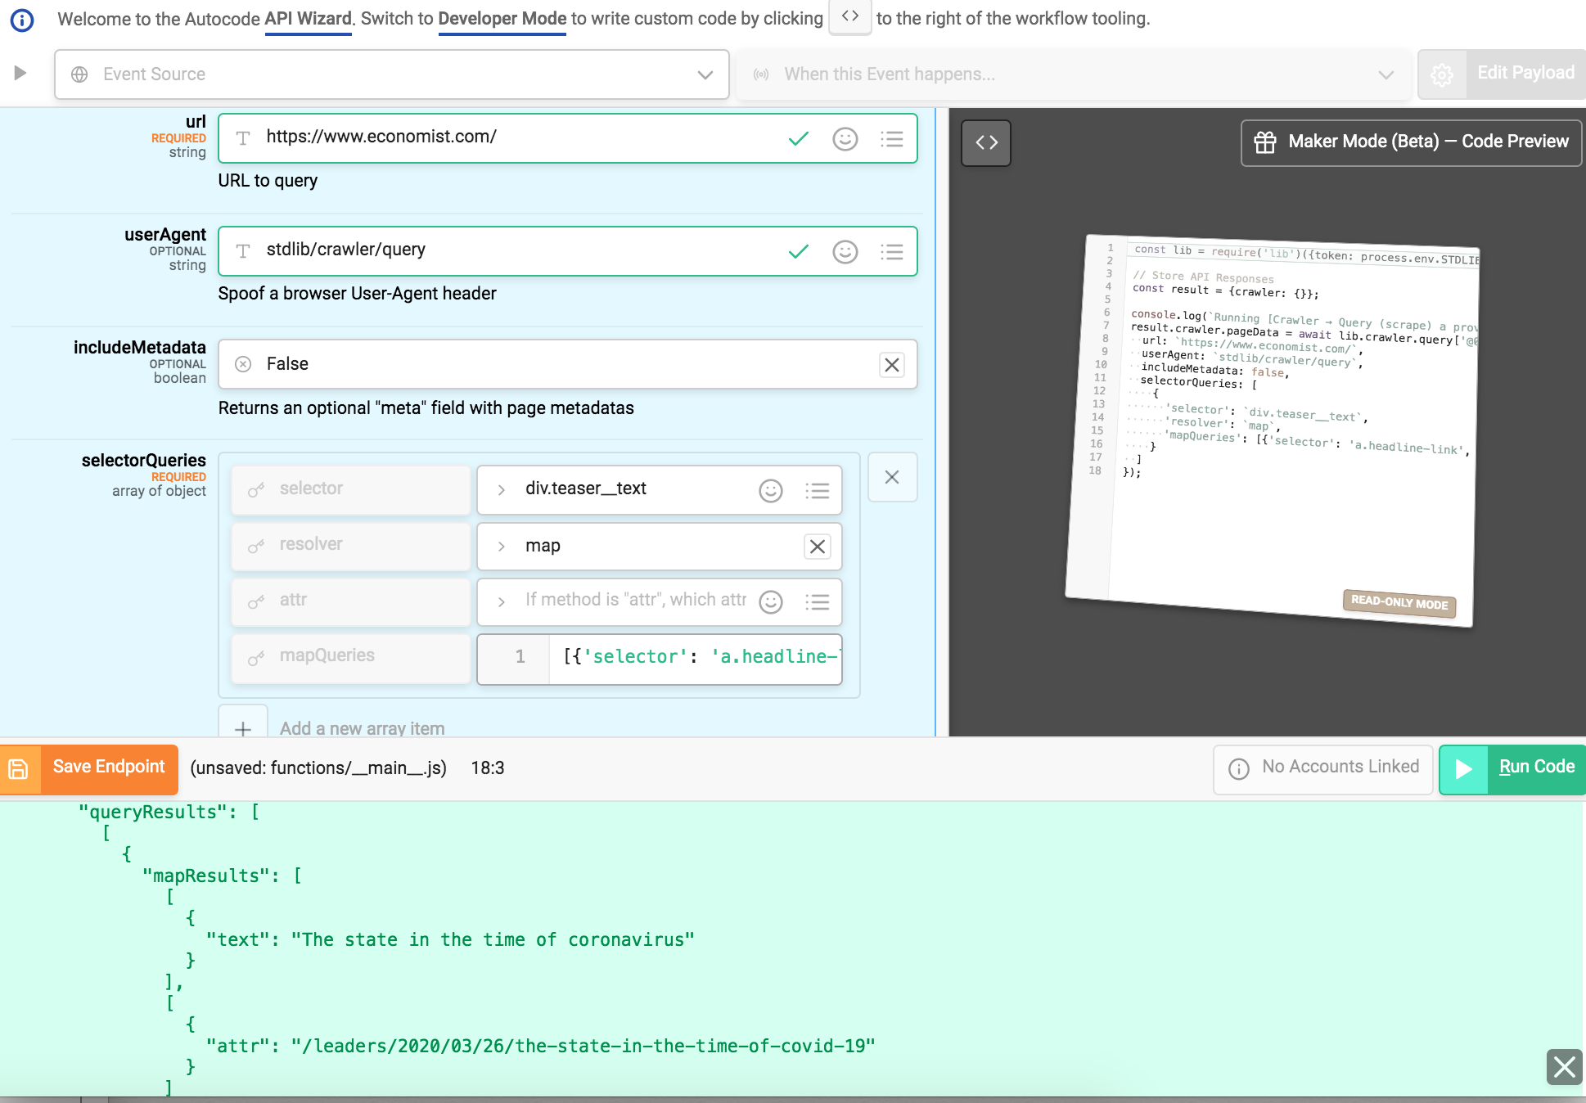Click the READ-ONLY MODE badge
Screen dimensions: 1586x1103
click(1399, 603)
